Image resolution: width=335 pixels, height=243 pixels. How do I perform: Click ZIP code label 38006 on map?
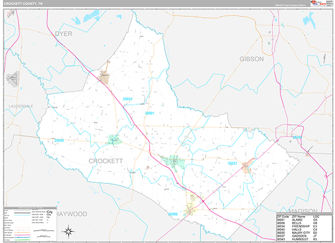(173, 214)
